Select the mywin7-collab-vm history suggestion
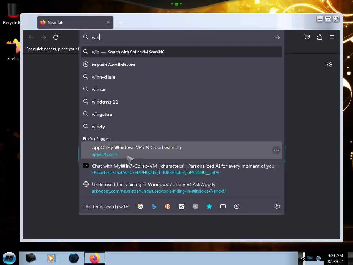This screenshot has width=353, height=265. click(181, 65)
